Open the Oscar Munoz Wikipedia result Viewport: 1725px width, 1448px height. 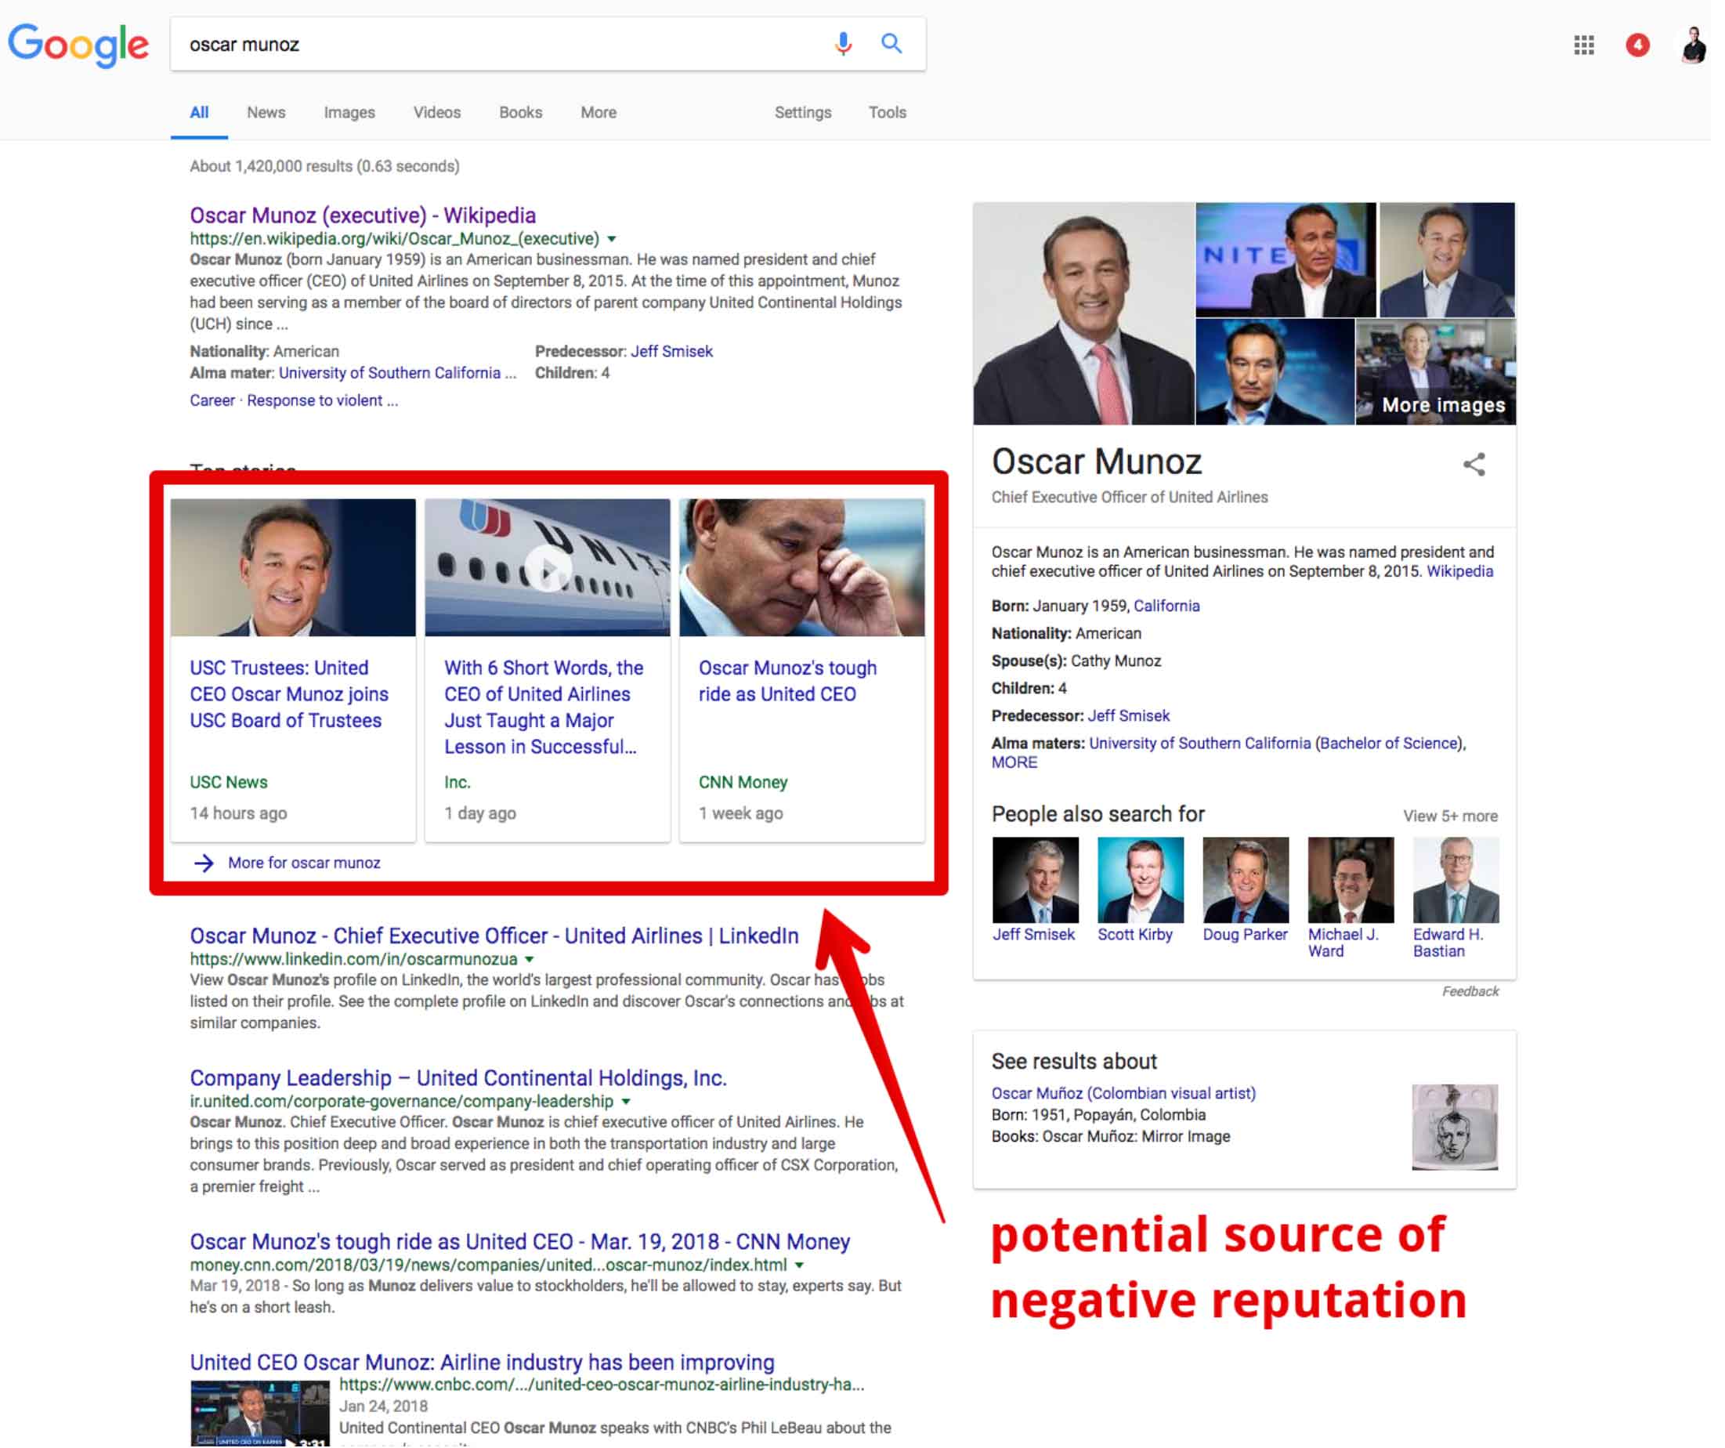click(x=363, y=216)
